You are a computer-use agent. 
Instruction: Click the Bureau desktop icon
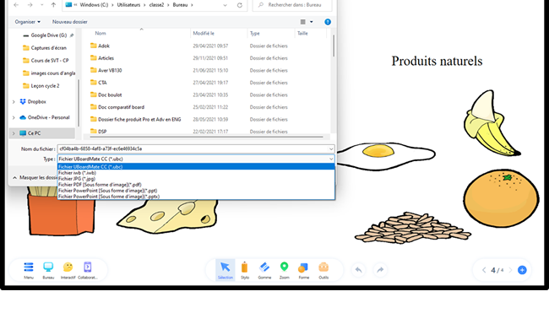[48, 270]
